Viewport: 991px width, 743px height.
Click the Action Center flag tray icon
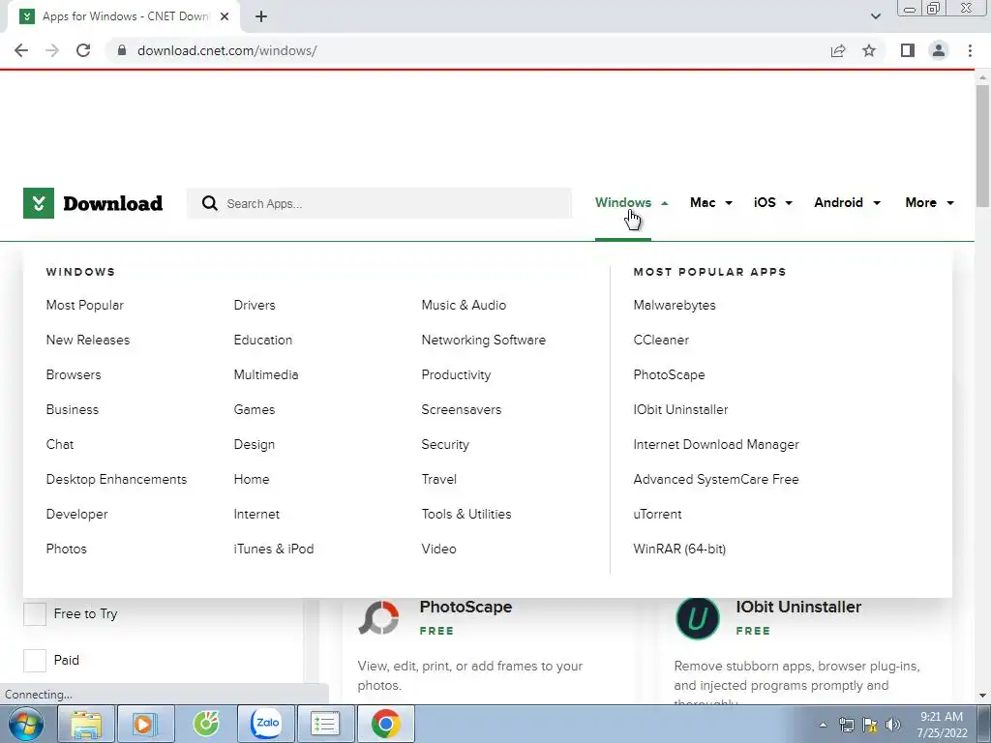coord(870,725)
